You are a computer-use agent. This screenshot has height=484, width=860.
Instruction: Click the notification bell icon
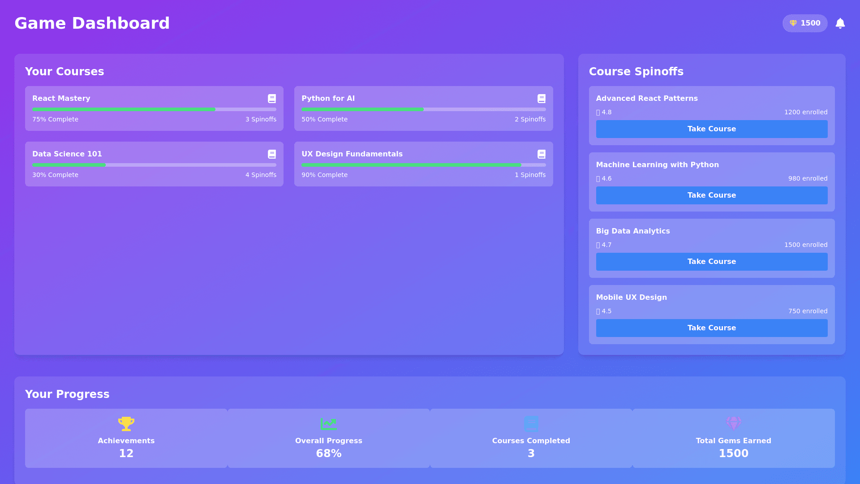(x=840, y=23)
